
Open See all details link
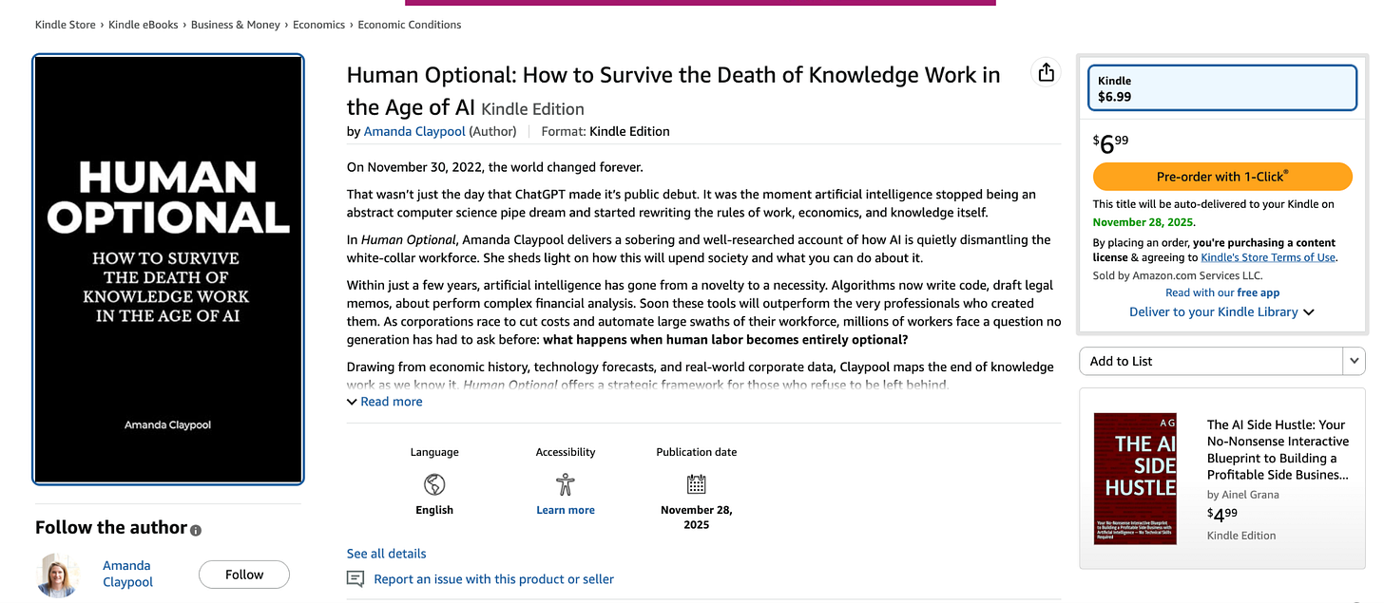386,553
